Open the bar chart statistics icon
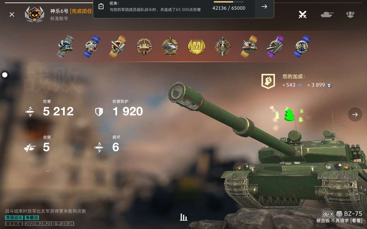This screenshot has width=367, height=229. [x=183, y=217]
